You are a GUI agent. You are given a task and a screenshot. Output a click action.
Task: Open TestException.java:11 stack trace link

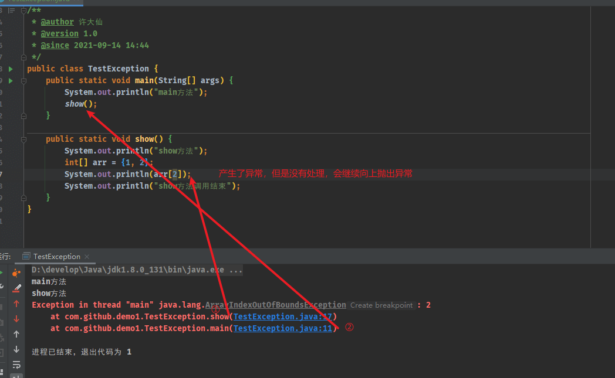[x=283, y=328]
